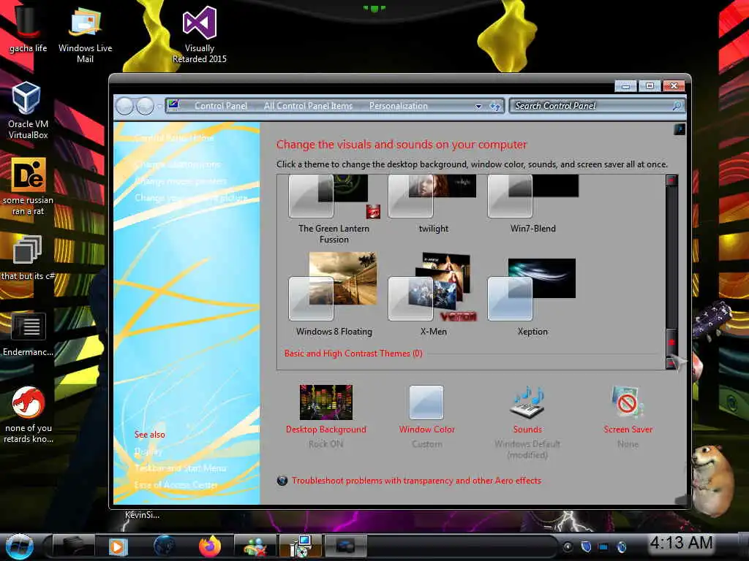
Task: Launch Firefox from the taskbar
Action: pyautogui.click(x=210, y=546)
